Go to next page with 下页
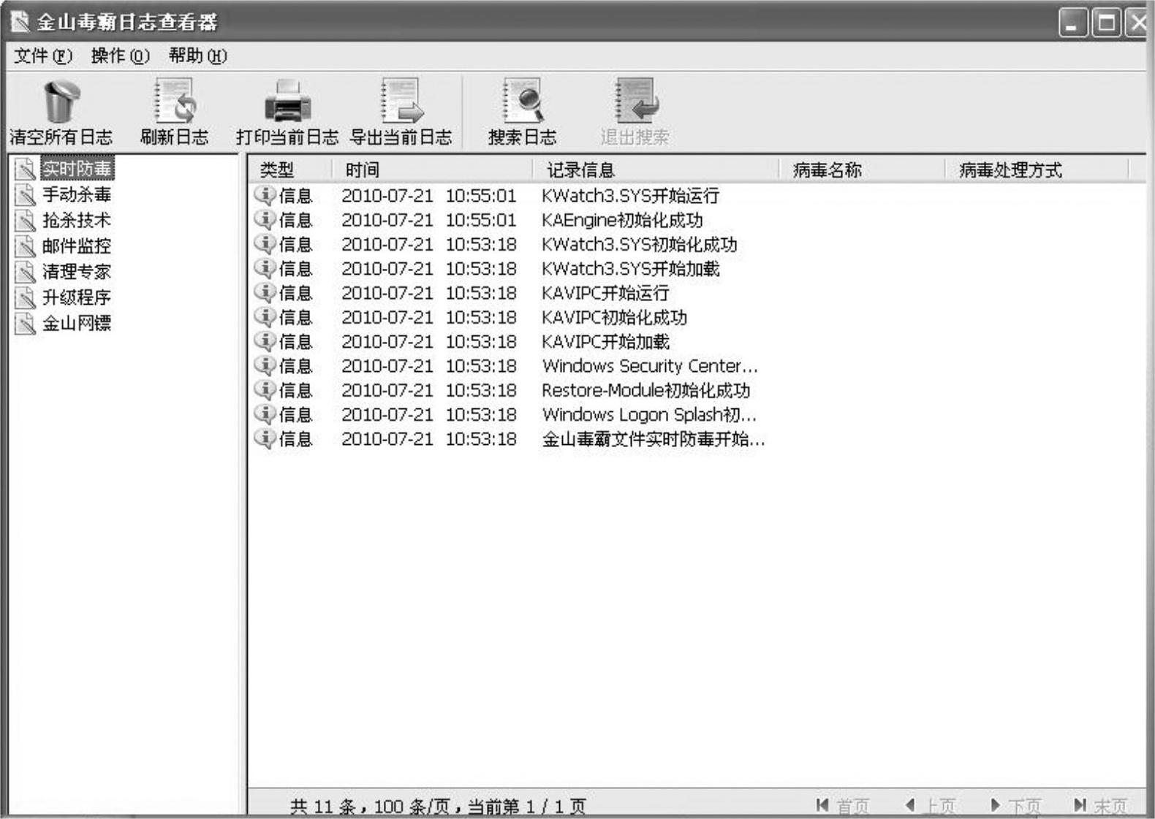 point(1015,806)
